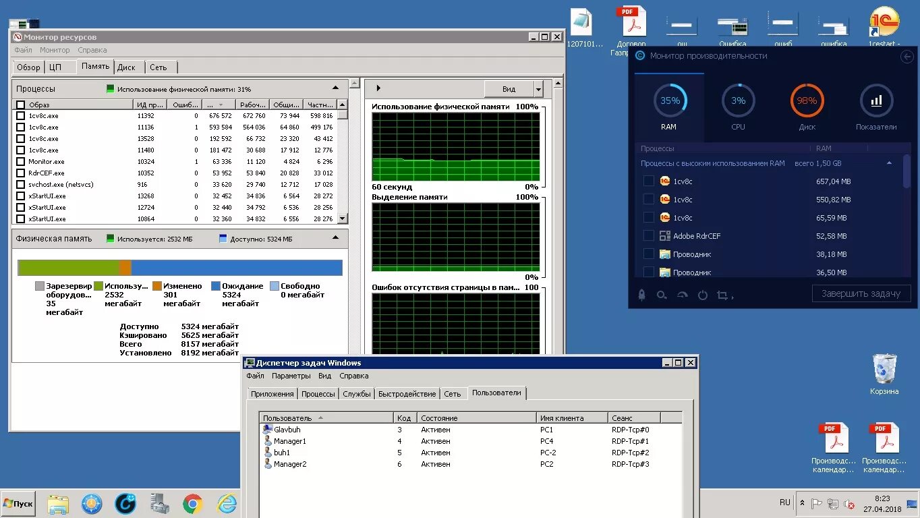The image size is (920, 518).
Task: Click the network tray icon
Action: (833, 504)
